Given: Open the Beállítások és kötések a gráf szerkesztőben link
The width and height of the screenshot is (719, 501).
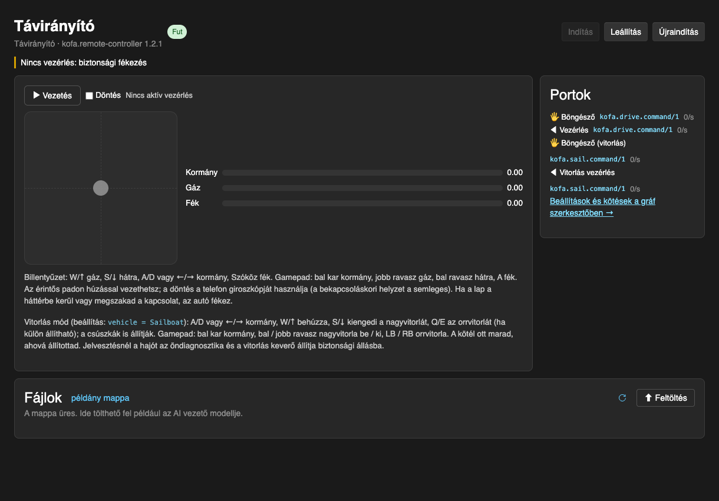Looking at the screenshot, I should coord(602,207).
